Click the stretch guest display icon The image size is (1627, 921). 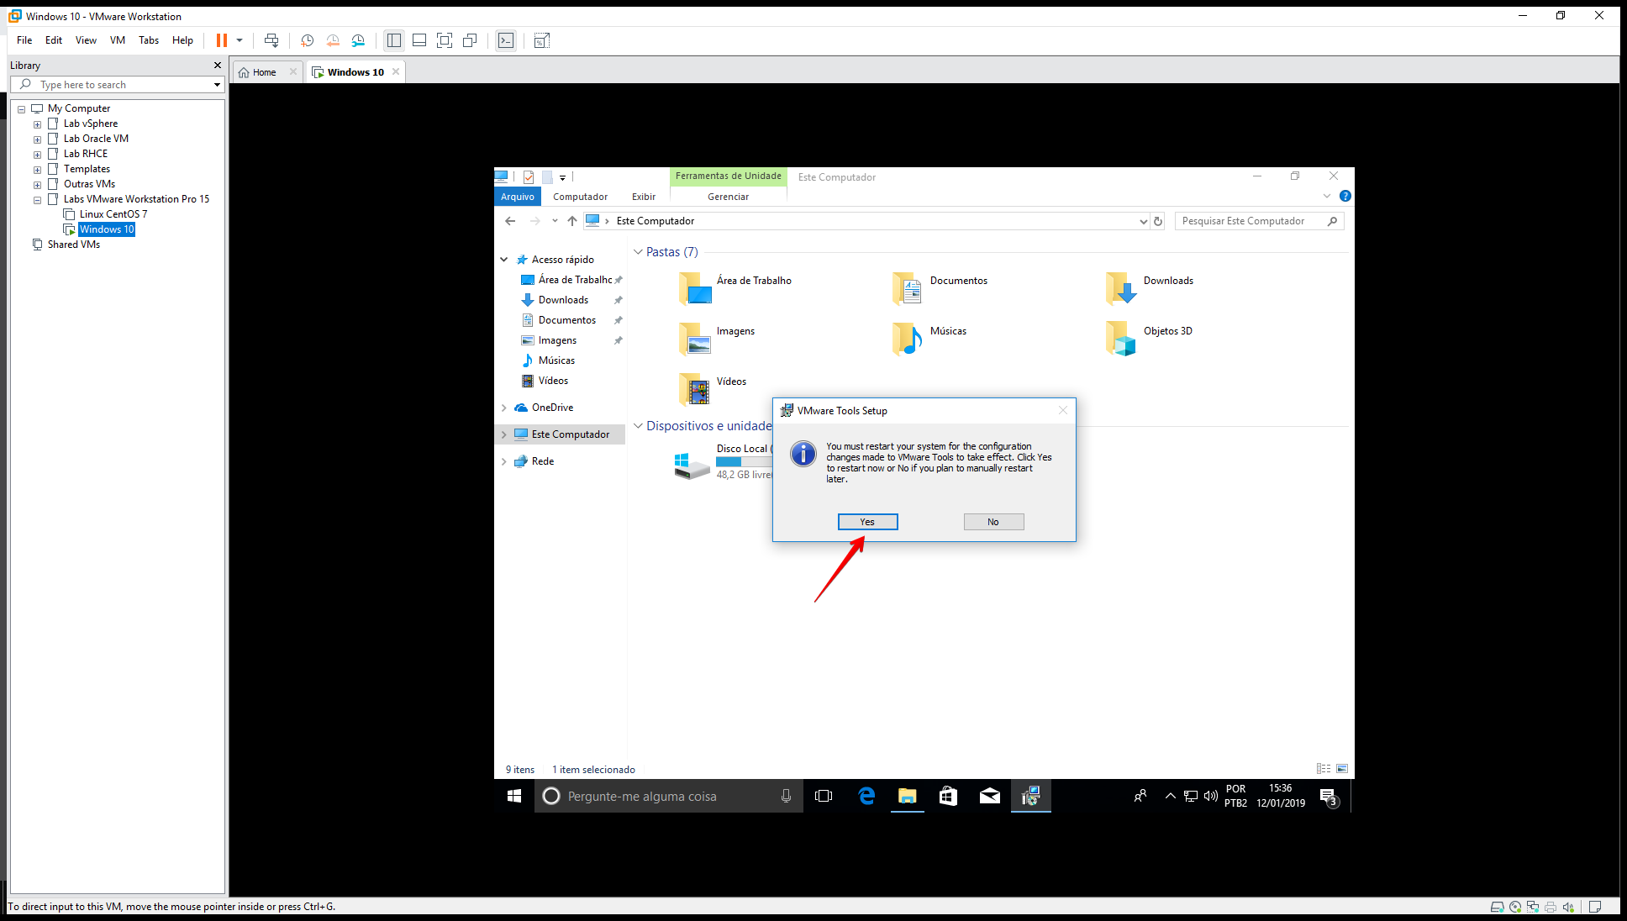542,40
